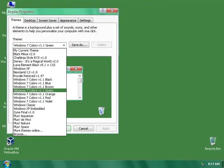224x168 pixels.
Task: Choose Zune Final v1.0 theme
Action: click(40, 112)
